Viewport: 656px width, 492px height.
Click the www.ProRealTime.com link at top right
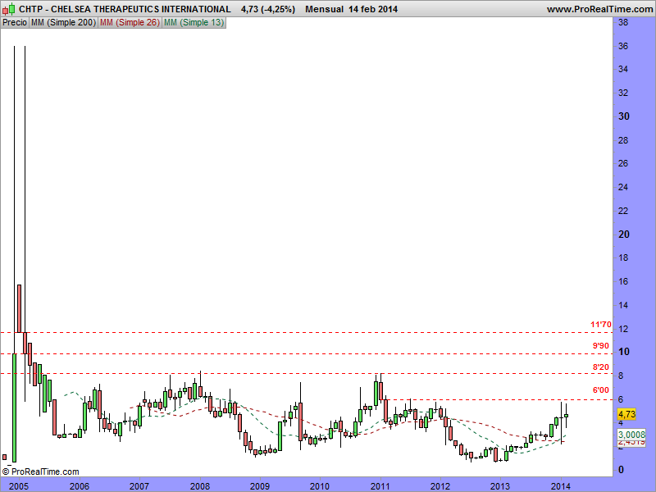[x=599, y=9]
